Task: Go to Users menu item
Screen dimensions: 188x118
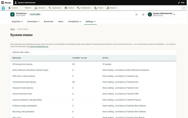Action: [60, 22]
